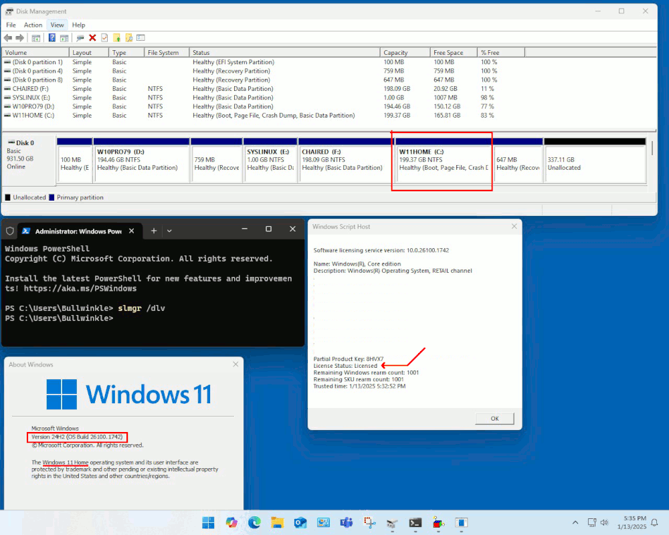This screenshot has height=535, width=669.
Task: Click the network tray icon
Action: pos(592,522)
